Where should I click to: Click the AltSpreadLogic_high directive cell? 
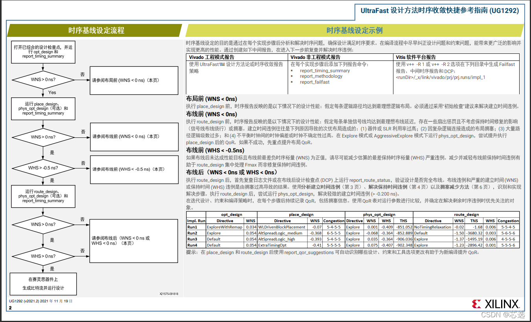pyautogui.click(x=277, y=239)
